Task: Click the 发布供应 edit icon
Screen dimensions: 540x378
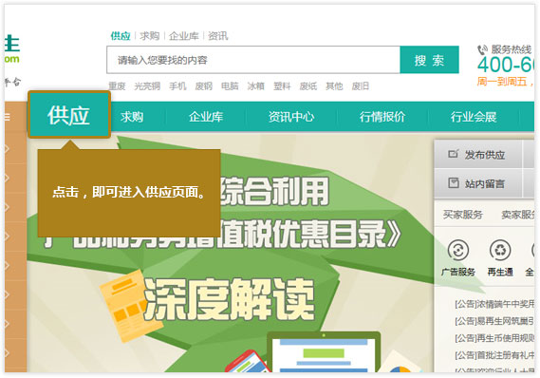Action: pos(454,154)
